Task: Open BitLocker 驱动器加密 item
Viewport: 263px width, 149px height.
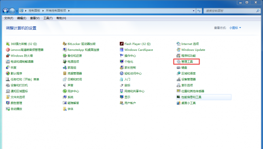Action: coord(79,44)
